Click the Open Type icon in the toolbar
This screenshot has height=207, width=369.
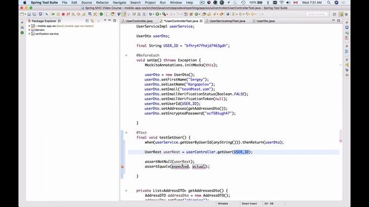click(x=204, y=14)
